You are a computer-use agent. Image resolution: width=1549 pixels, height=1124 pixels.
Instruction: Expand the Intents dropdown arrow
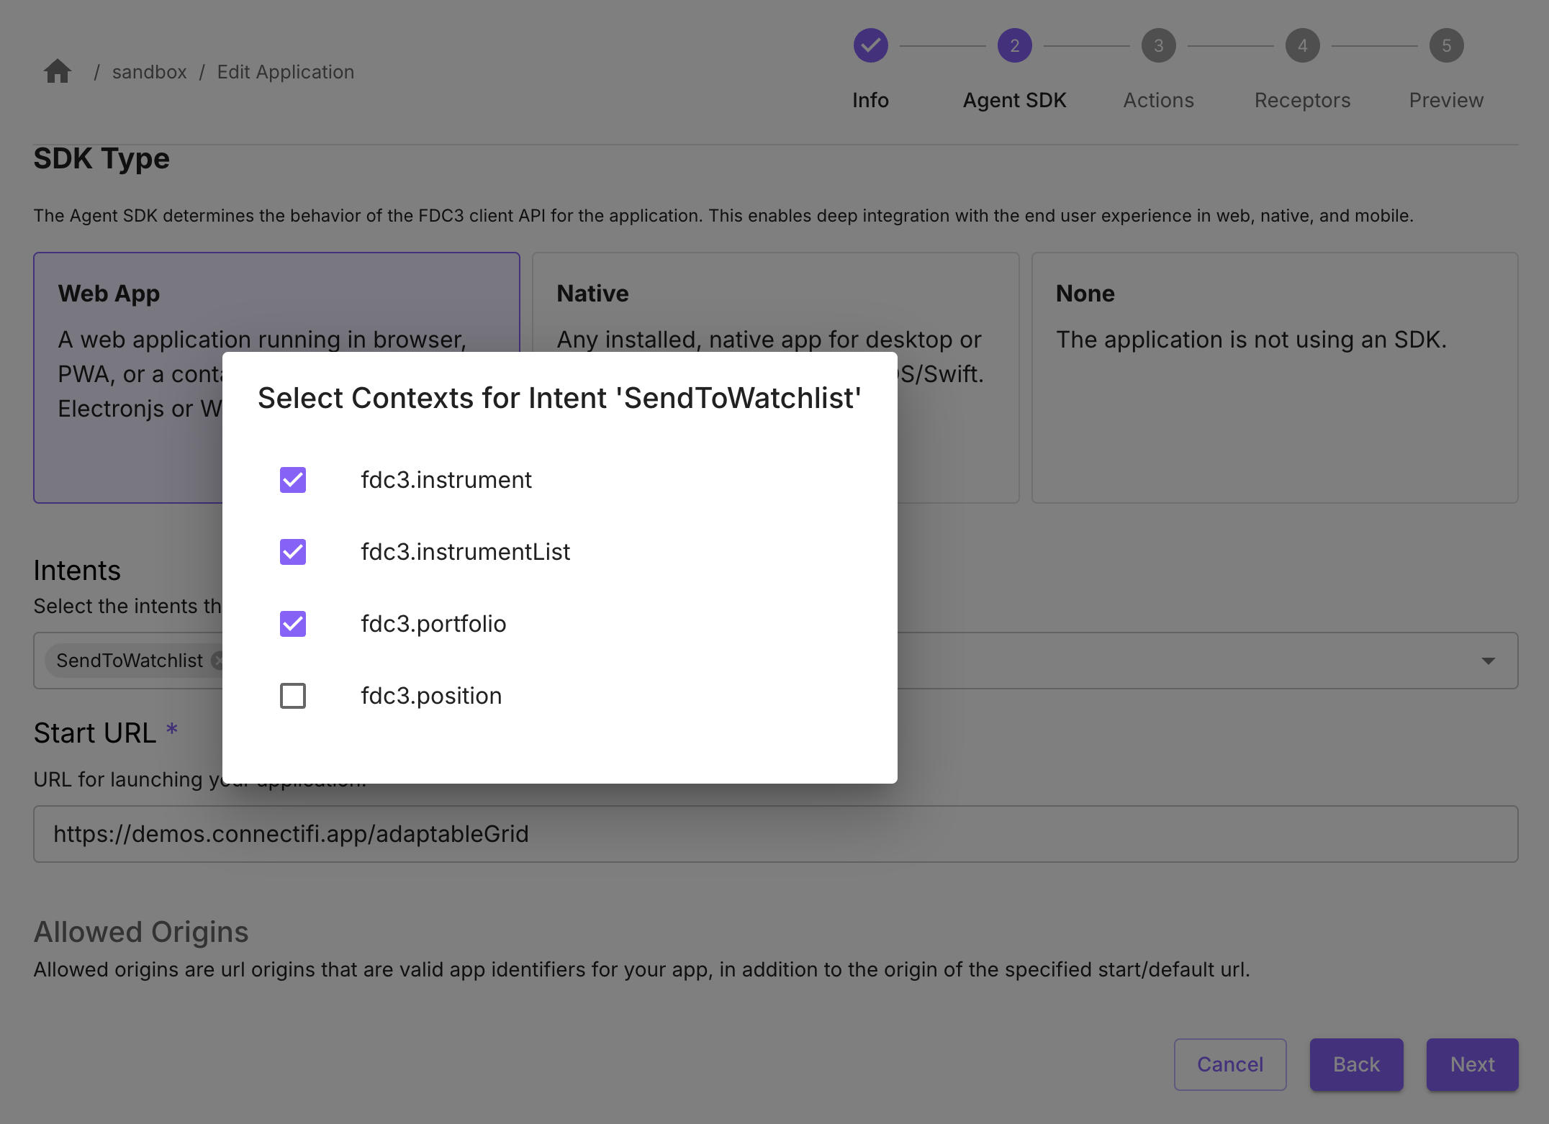pyautogui.click(x=1489, y=661)
